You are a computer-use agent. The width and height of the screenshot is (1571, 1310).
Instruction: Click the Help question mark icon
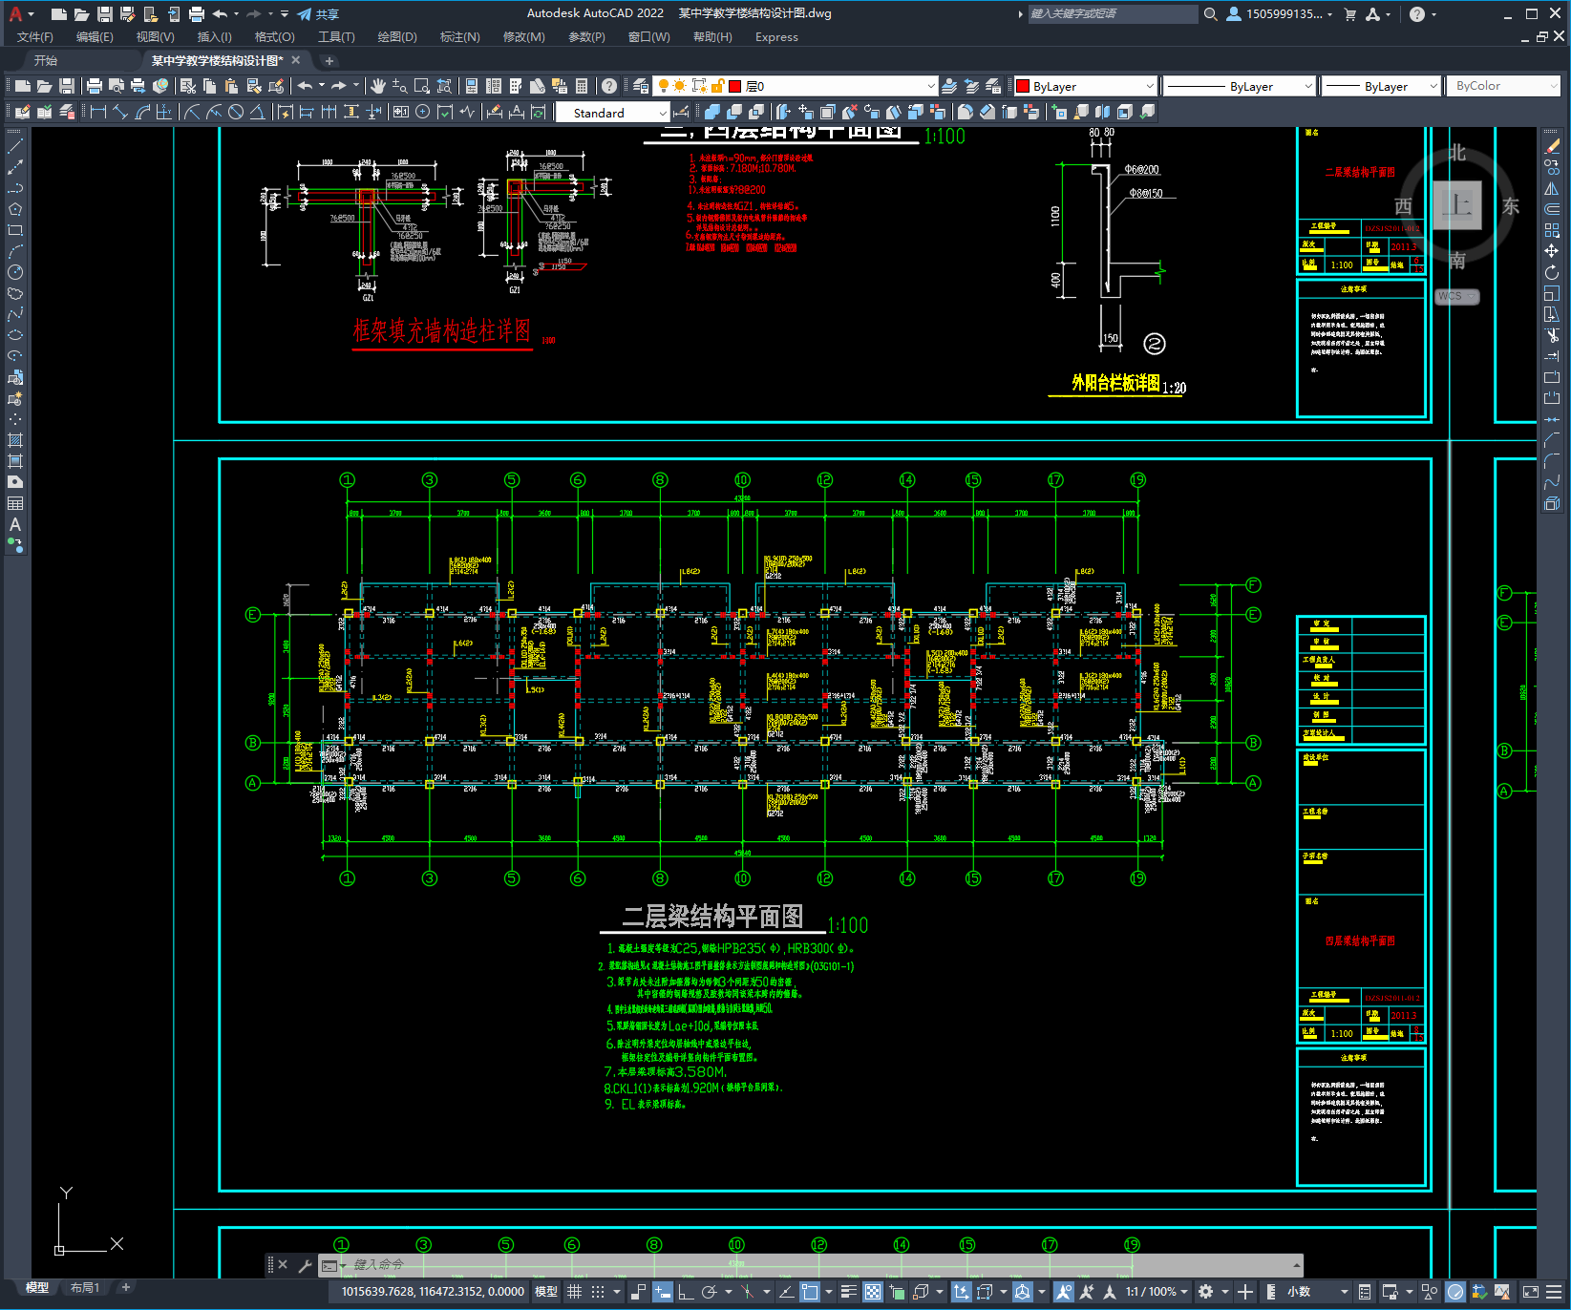pos(609,86)
